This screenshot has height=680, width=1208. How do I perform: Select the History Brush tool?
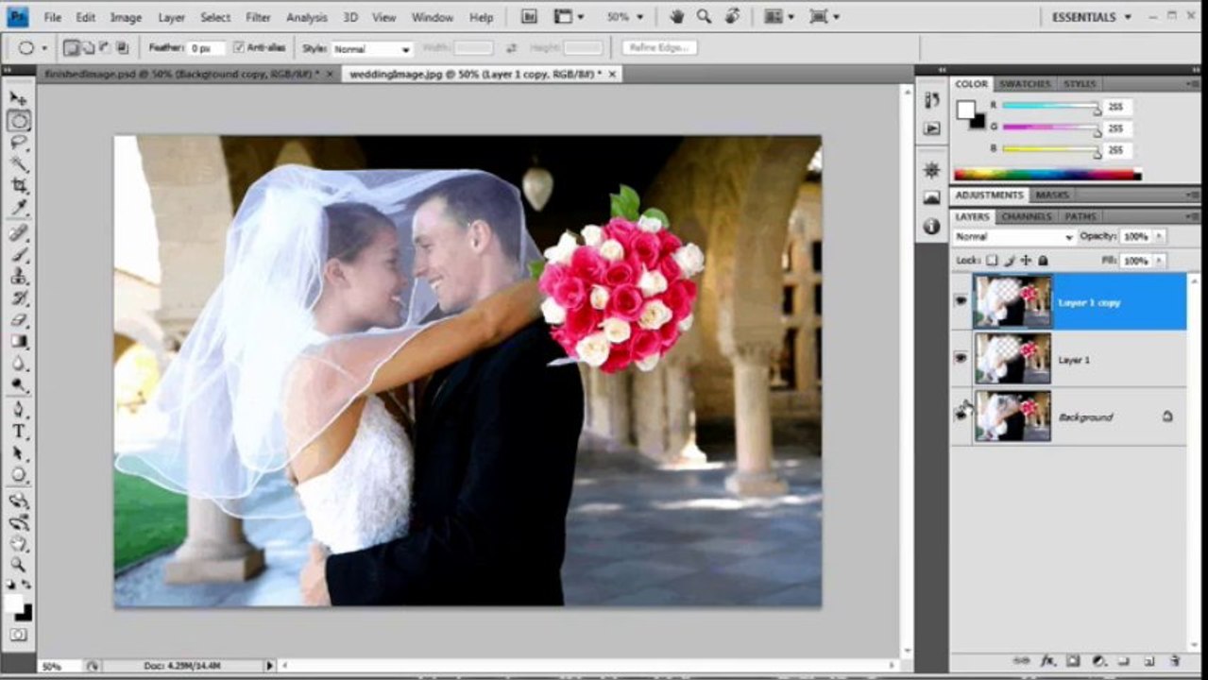pos(19,298)
